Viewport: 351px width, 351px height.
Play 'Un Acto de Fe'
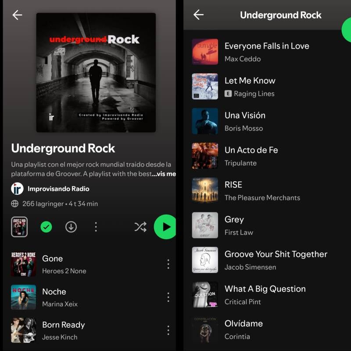267,156
